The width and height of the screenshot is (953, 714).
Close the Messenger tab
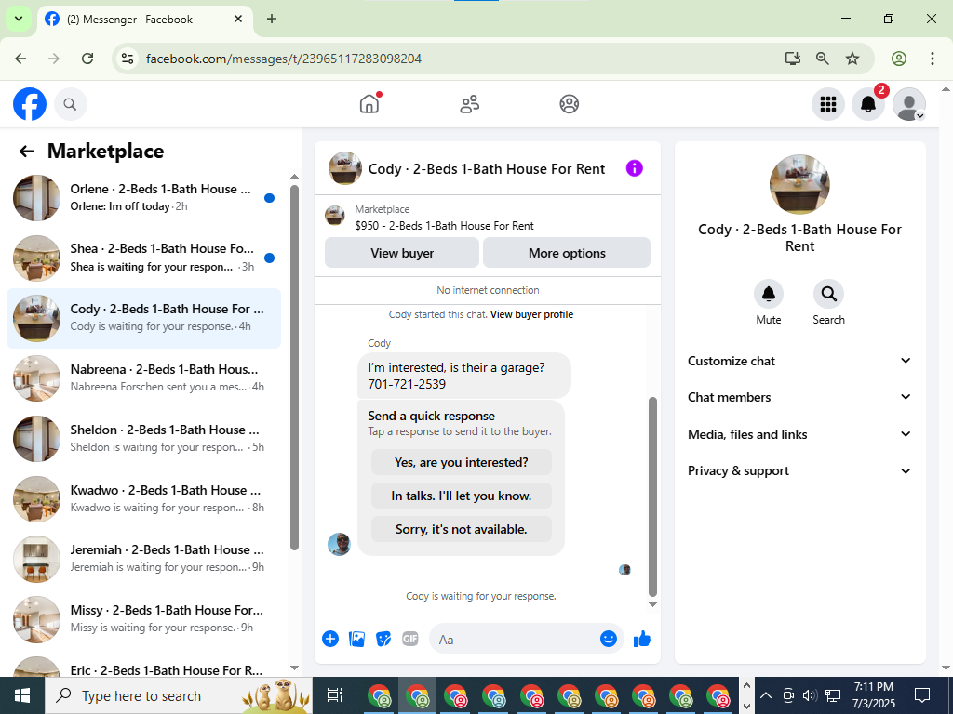pyautogui.click(x=238, y=19)
